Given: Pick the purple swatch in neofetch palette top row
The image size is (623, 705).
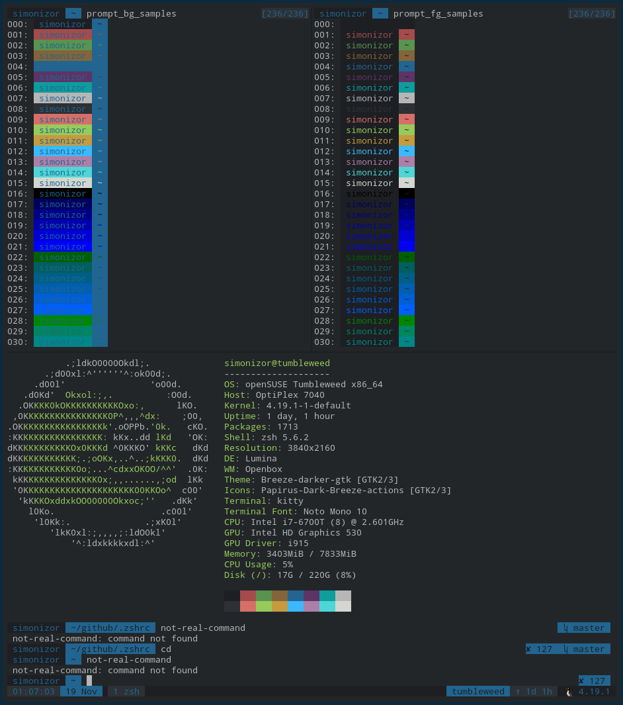Looking at the screenshot, I should (311, 596).
